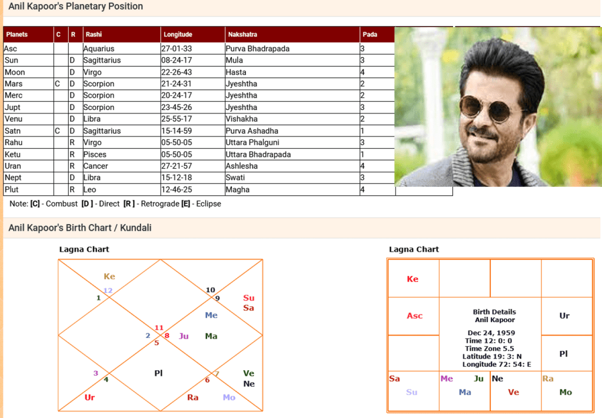Select the Longitude column header
Screen dimensions: 602x418
[178, 35]
